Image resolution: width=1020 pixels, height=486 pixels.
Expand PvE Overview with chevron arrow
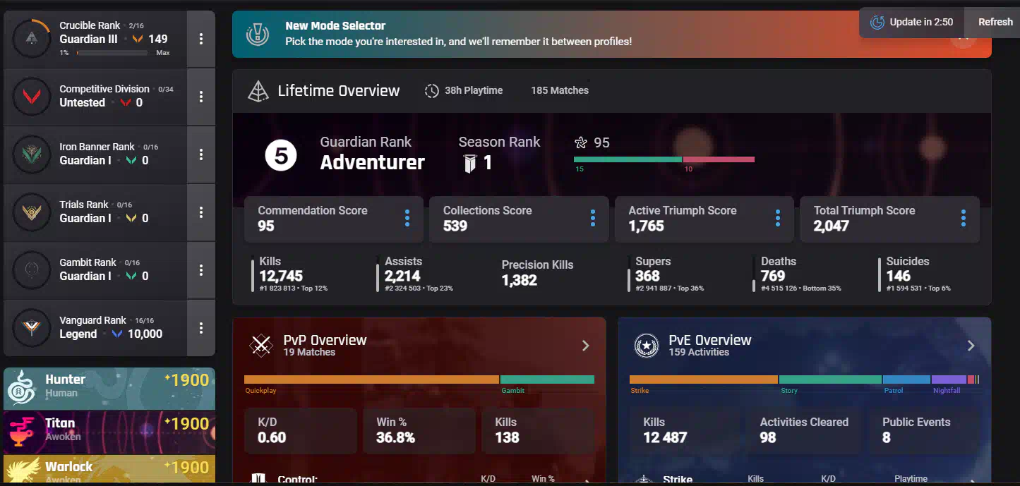[x=971, y=346]
